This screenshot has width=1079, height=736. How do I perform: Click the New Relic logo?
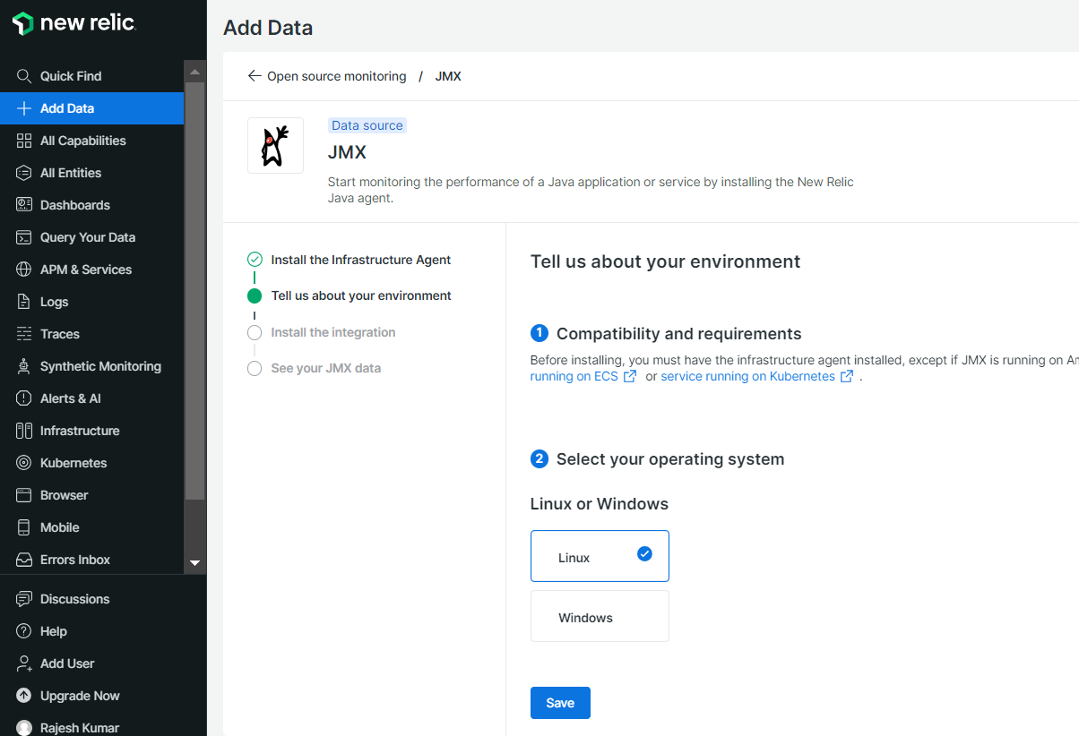(x=73, y=24)
